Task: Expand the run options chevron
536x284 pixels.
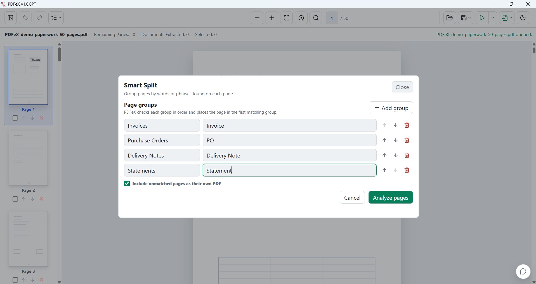Action: (x=493, y=18)
